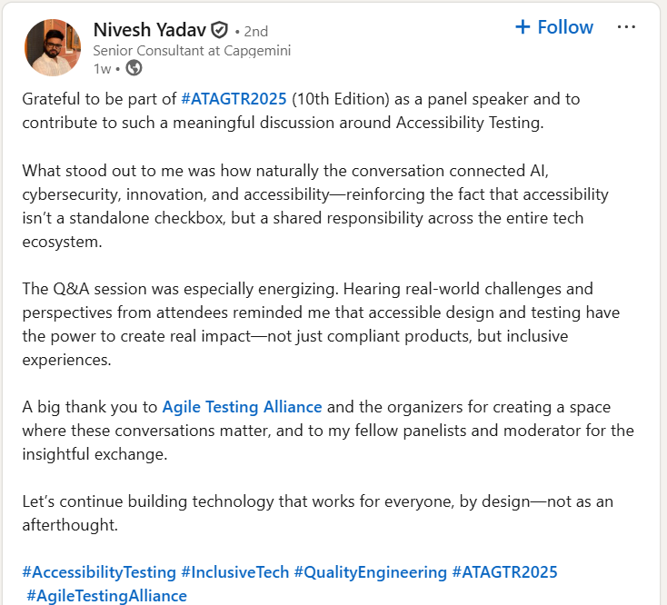Click the "Grateful to be part of" text
The width and height of the screenshot is (667, 605).
[100, 98]
